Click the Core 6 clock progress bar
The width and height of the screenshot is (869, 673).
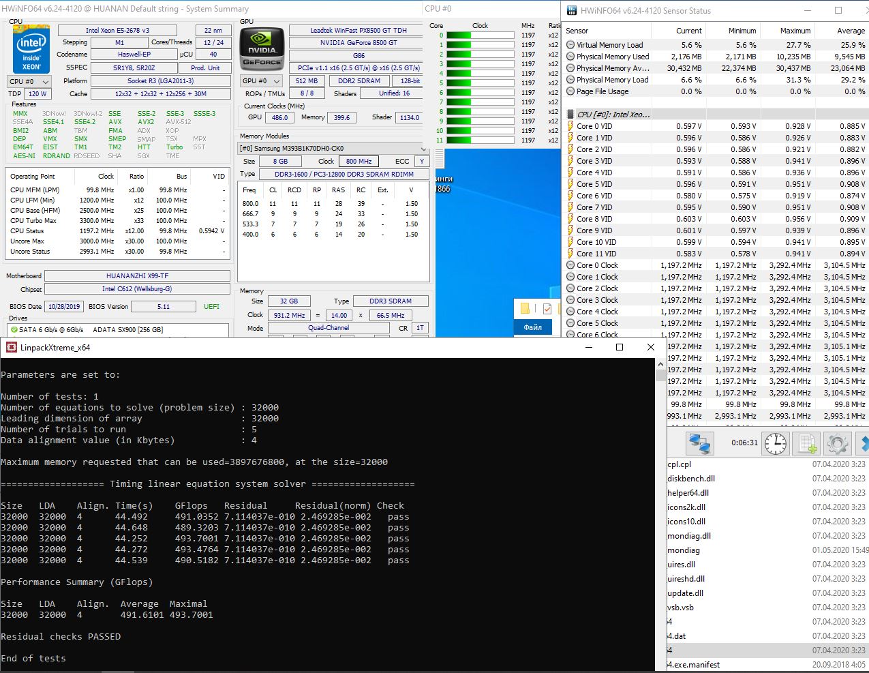[482, 93]
